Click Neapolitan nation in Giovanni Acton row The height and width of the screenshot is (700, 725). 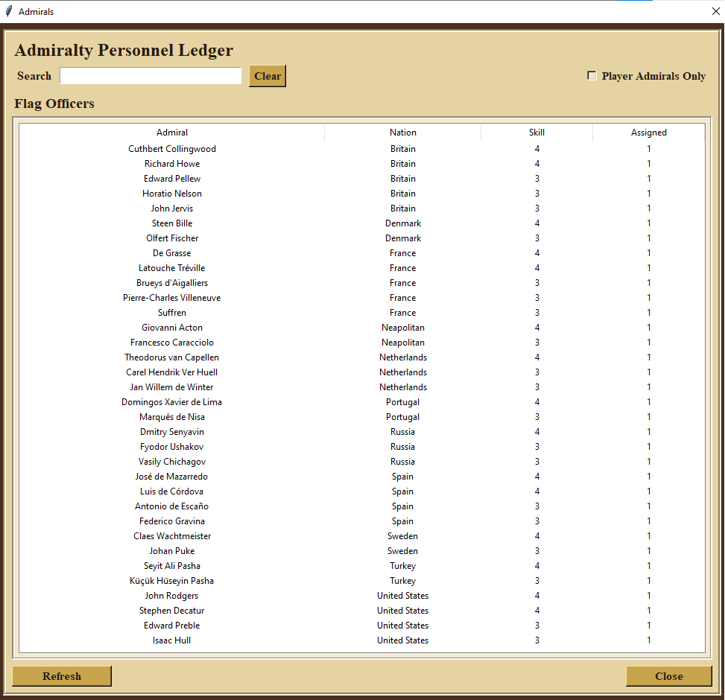(402, 328)
